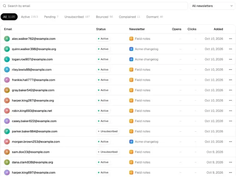Open row menu for harper.king697@example.com

(x=230, y=173)
